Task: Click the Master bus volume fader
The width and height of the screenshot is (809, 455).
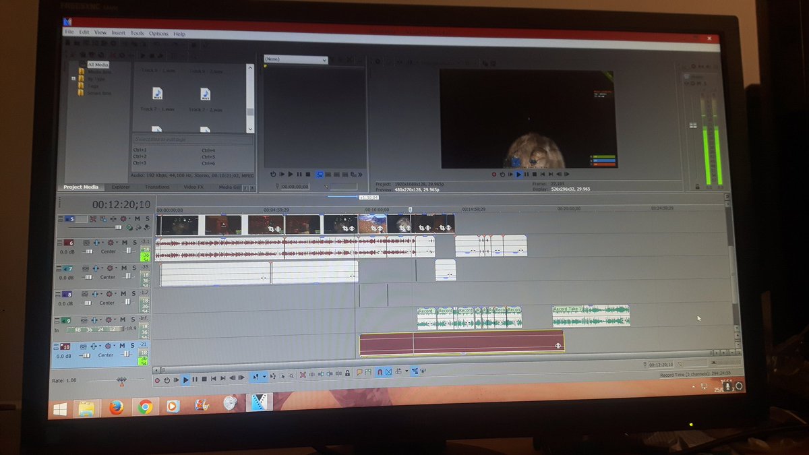Action: (x=692, y=126)
